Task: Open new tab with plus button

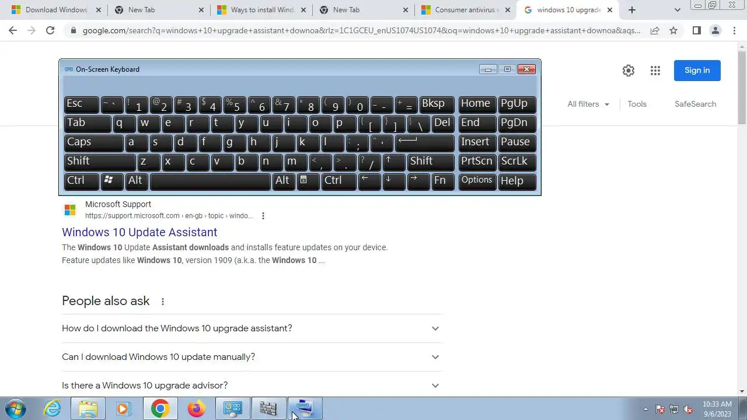Action: [631, 10]
